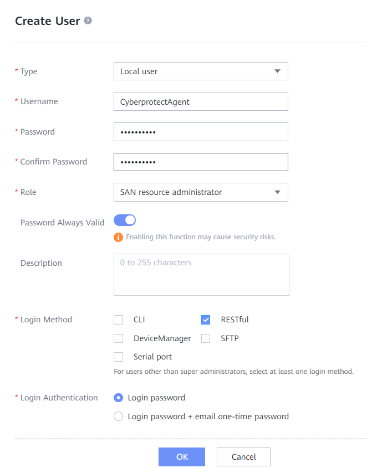
Task: Click the Create User dialog title
Action: point(48,21)
